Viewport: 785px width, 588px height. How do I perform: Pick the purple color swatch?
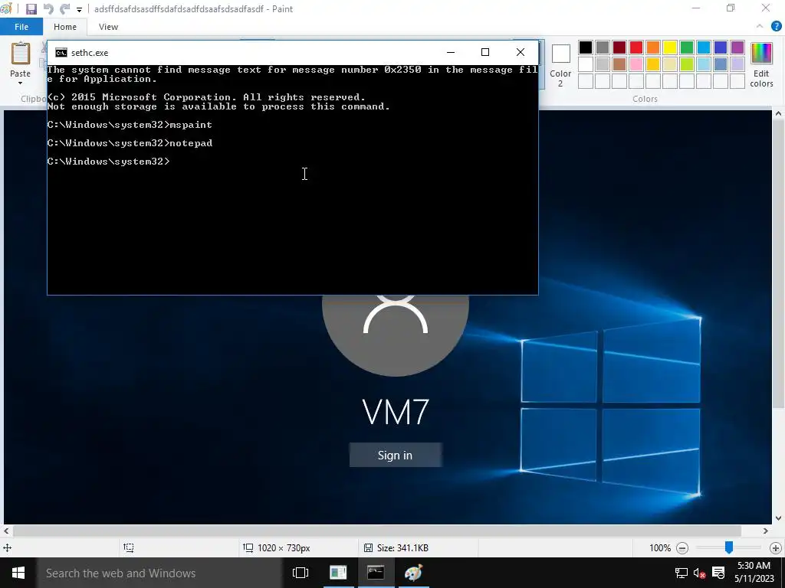pyautogui.click(x=737, y=47)
